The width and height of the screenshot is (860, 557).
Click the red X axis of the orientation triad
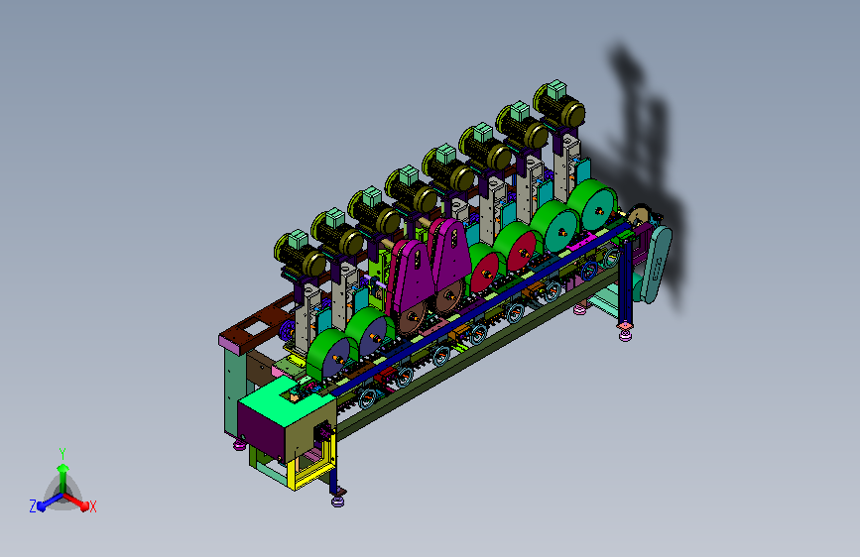click(x=78, y=501)
